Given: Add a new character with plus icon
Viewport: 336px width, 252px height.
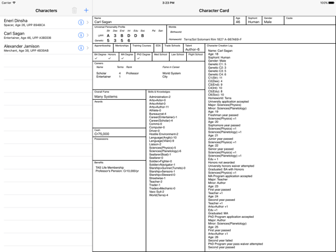Looking at the screenshot, I should tap(86, 10).
